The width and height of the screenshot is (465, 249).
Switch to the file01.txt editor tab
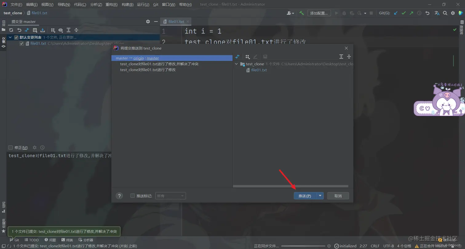pos(176,21)
